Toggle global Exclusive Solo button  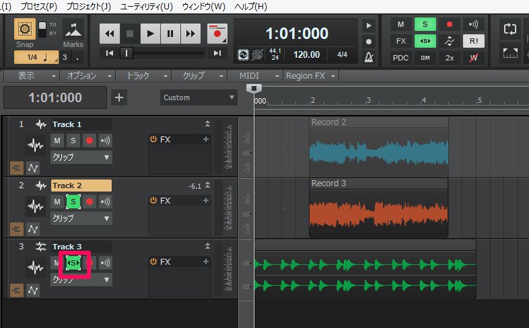point(425,41)
